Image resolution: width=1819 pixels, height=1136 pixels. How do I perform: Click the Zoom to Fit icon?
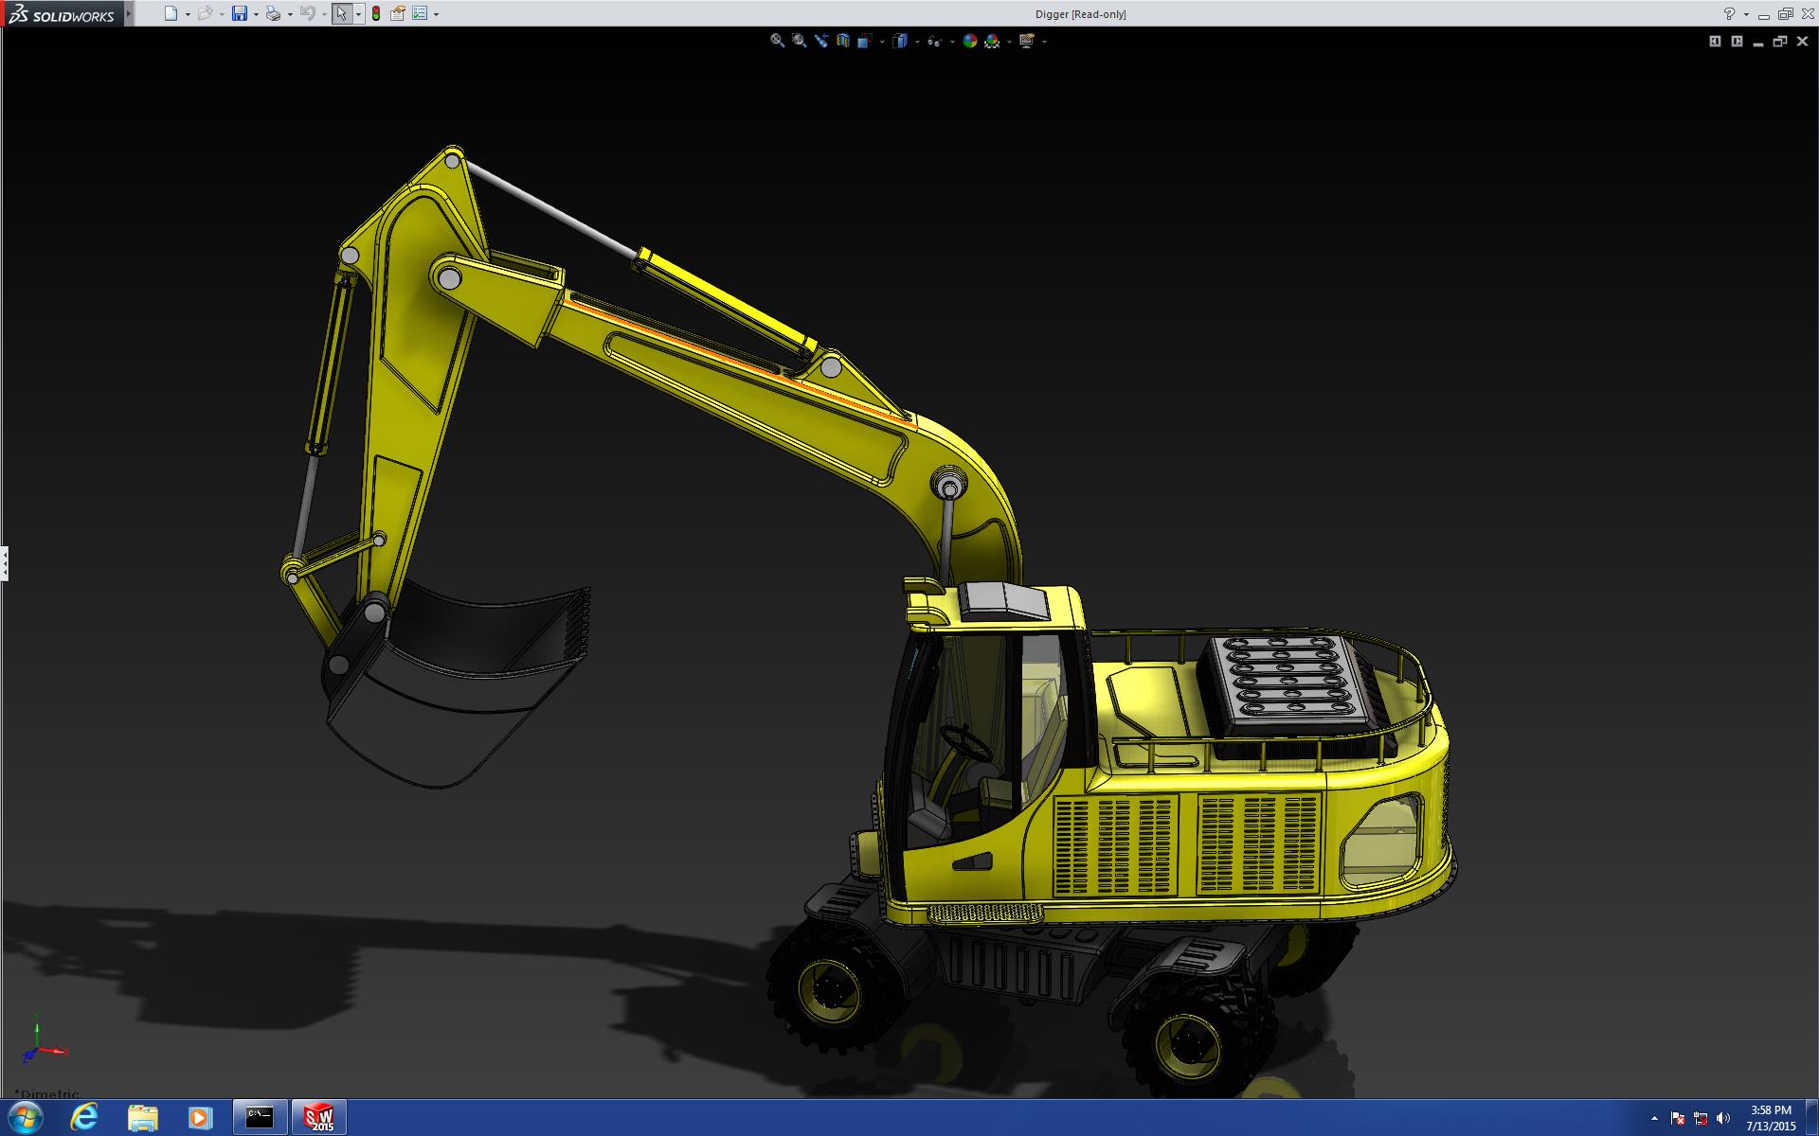[777, 41]
